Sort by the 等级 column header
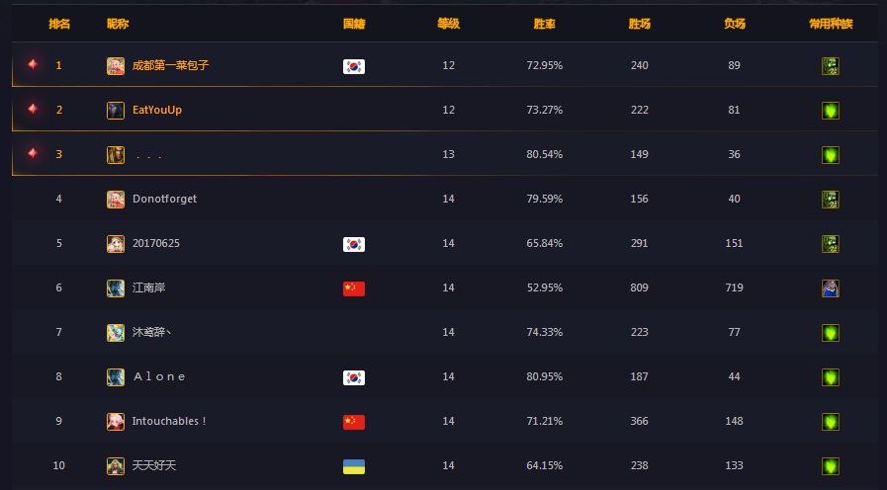 [x=448, y=24]
